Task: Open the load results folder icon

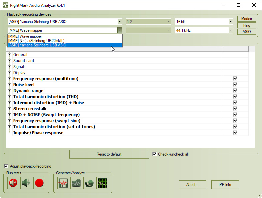Action: tap(89, 183)
